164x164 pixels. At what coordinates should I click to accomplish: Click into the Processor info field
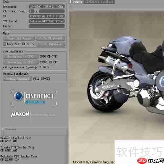coord(47,7)
